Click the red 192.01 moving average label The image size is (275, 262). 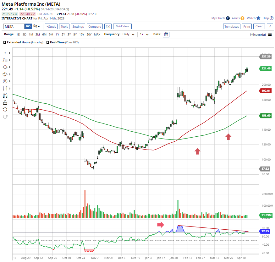(266, 91)
